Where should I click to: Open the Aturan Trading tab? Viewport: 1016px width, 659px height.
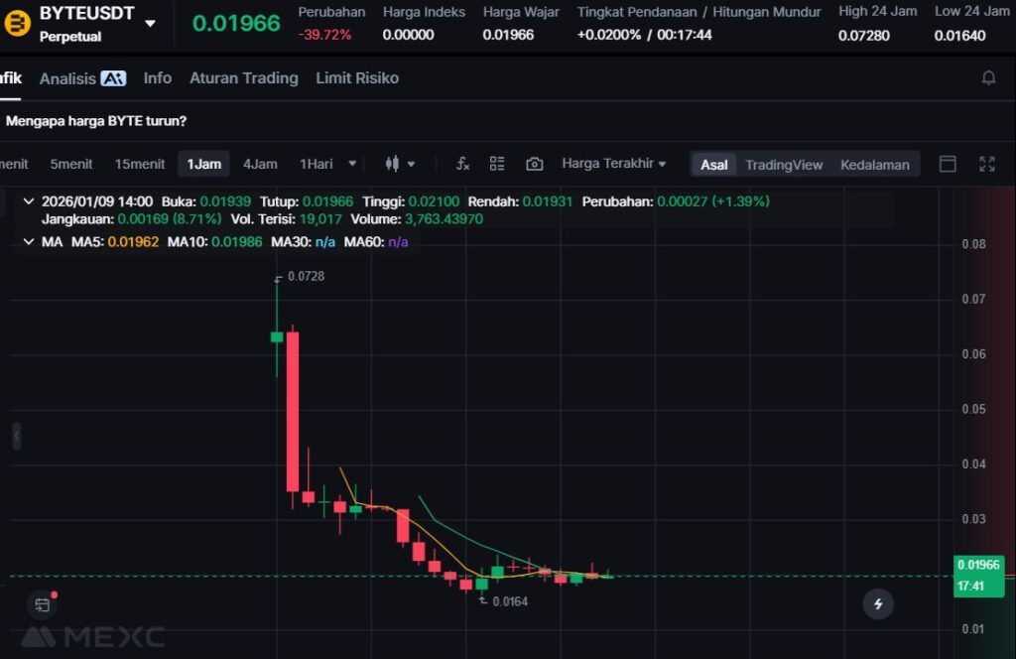coord(243,77)
